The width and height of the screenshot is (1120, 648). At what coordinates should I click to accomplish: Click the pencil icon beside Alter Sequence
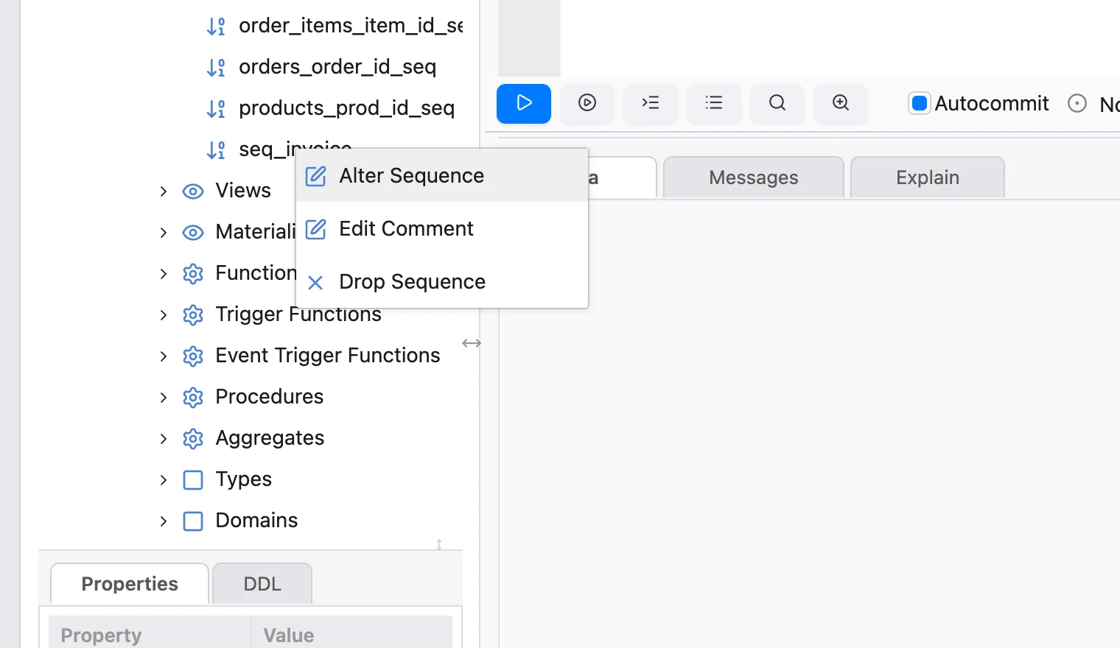(315, 176)
